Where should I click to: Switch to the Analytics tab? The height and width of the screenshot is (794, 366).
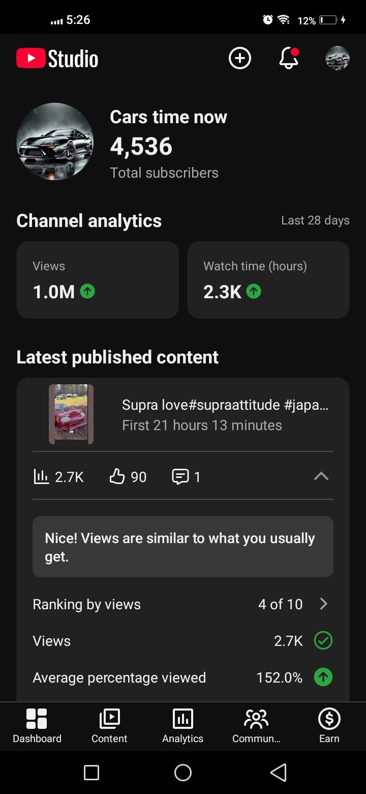[182, 726]
